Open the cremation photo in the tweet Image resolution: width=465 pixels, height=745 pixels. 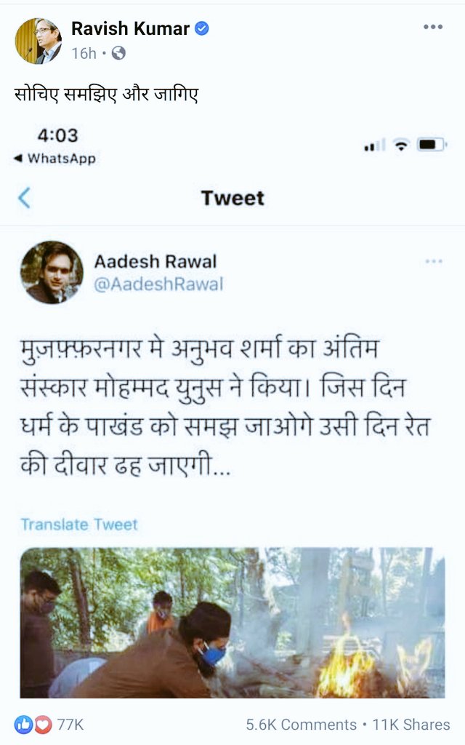(x=232, y=623)
